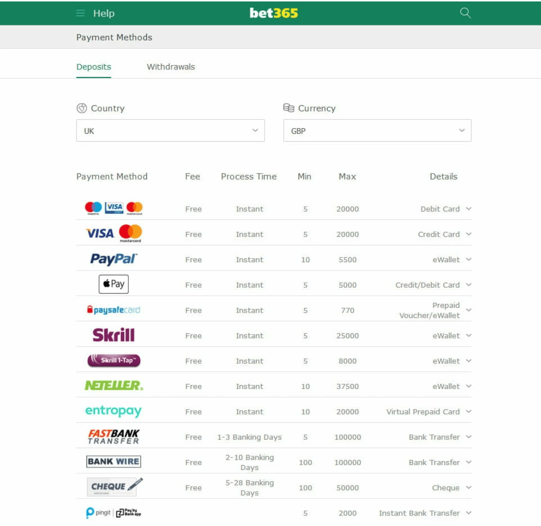
Task: Click the 2000 max value for pingit
Action: tap(348, 513)
